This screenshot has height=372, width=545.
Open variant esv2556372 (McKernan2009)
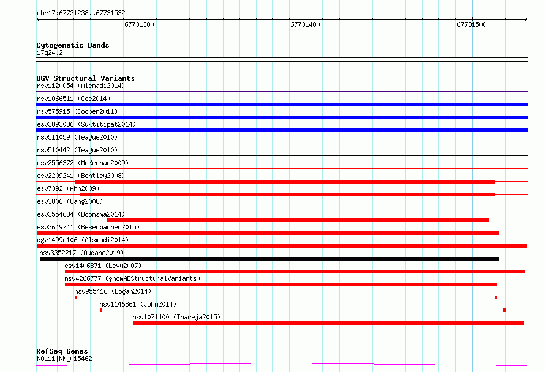tap(83, 163)
